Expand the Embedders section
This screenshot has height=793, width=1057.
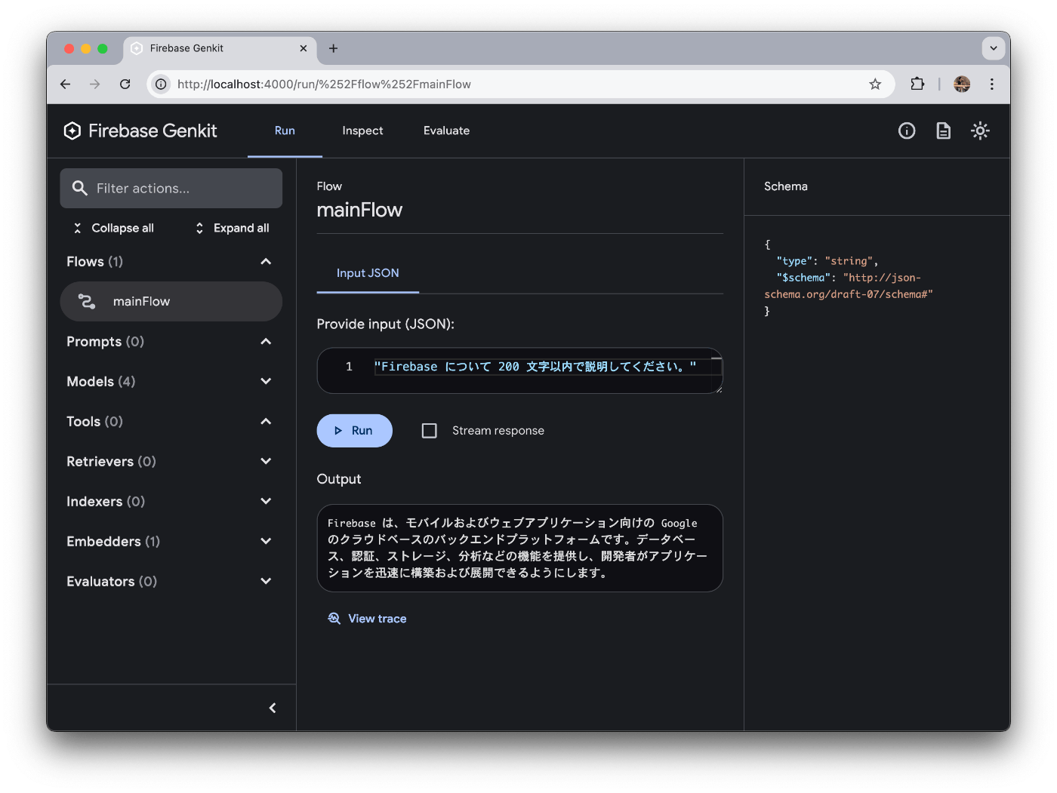point(266,541)
